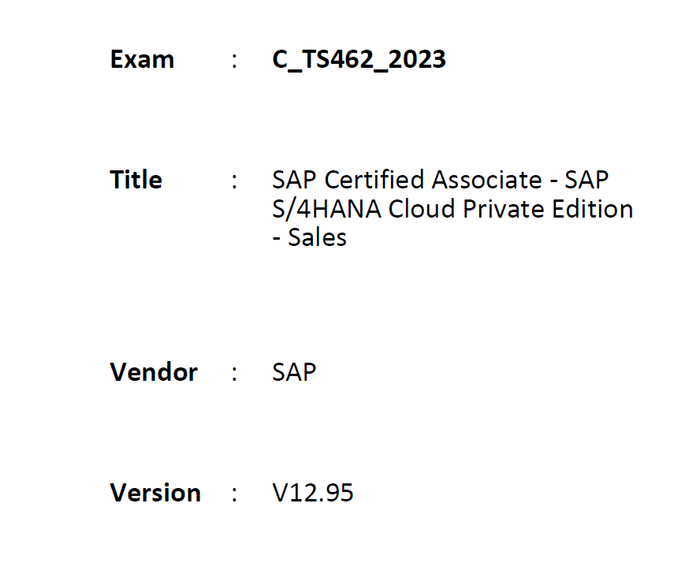Screen dimensions: 674x574
Task: Click the Version label
Action: coord(155,492)
